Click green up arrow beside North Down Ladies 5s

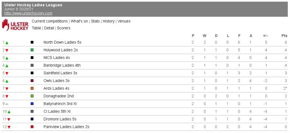7,43
